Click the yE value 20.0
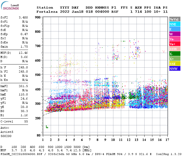The width and height of the screenshot is (182, 156). click(x=24, y=107)
